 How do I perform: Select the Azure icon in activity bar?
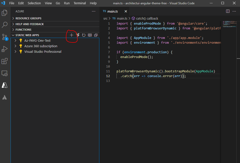5,85
